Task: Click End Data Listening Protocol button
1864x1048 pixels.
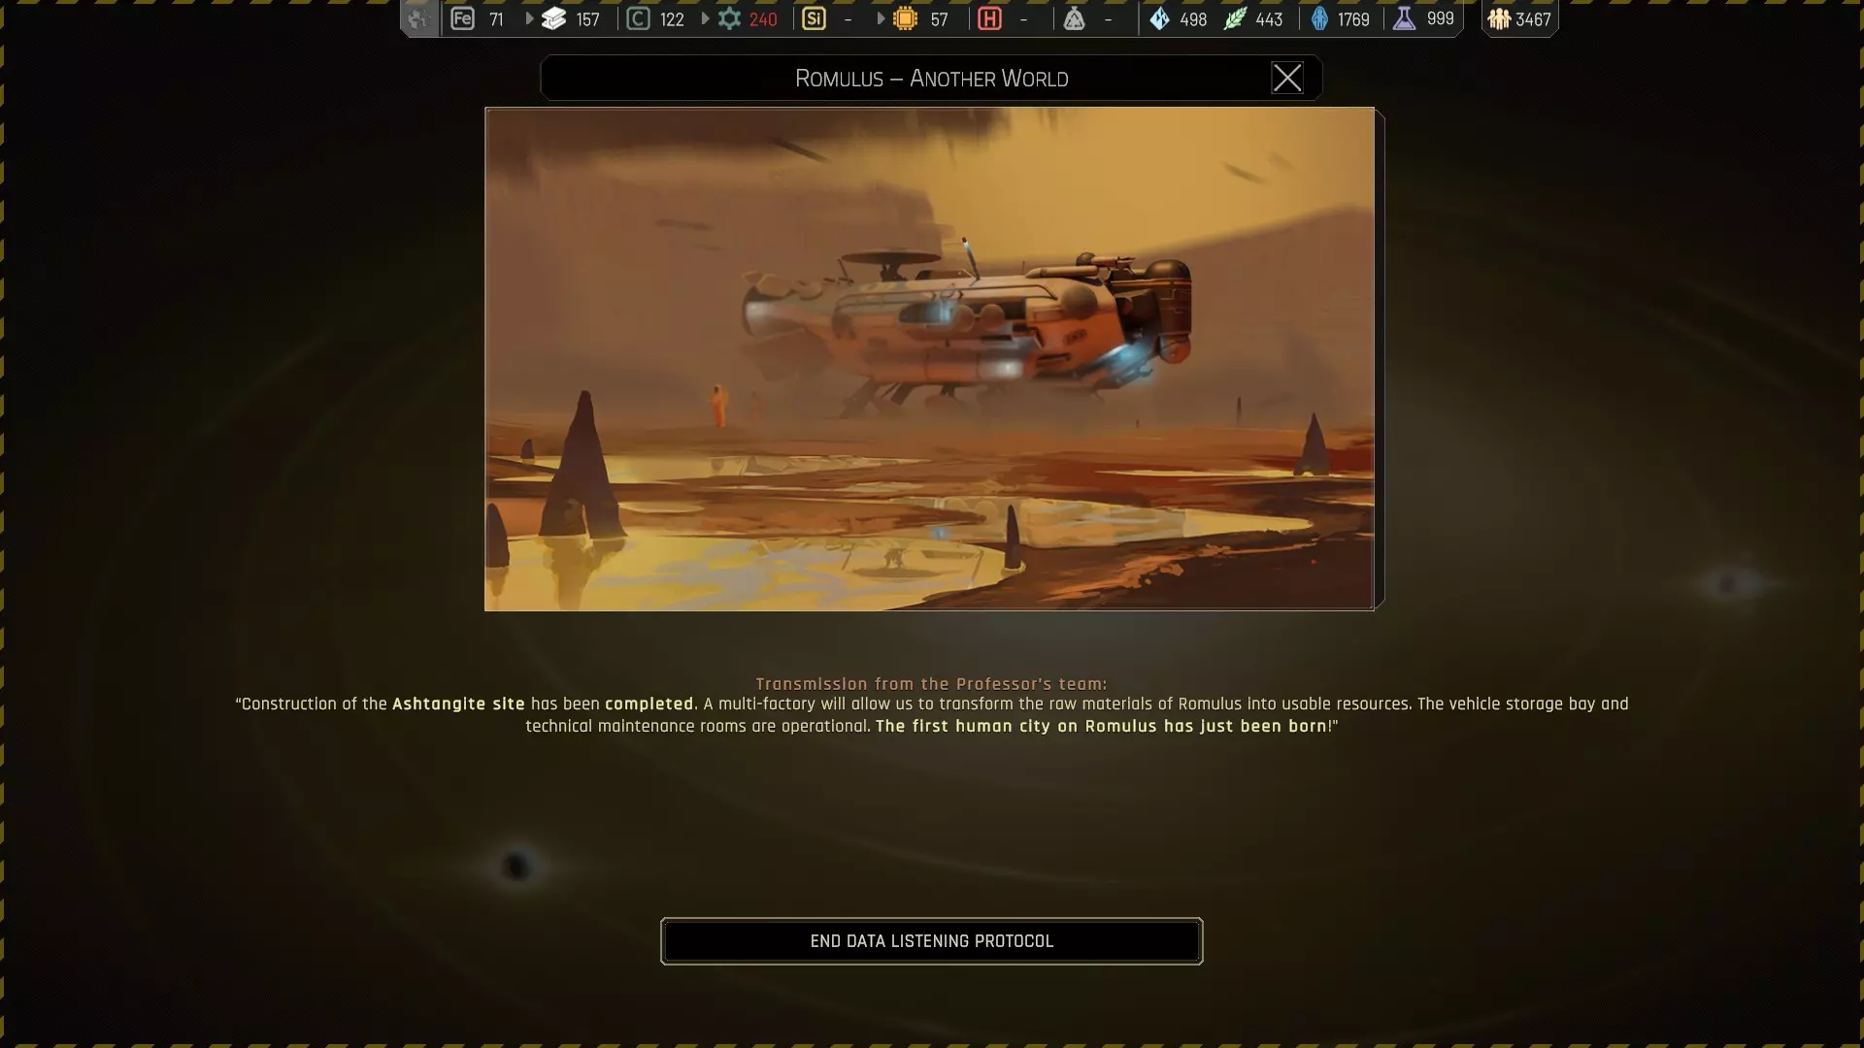Action: [931, 940]
